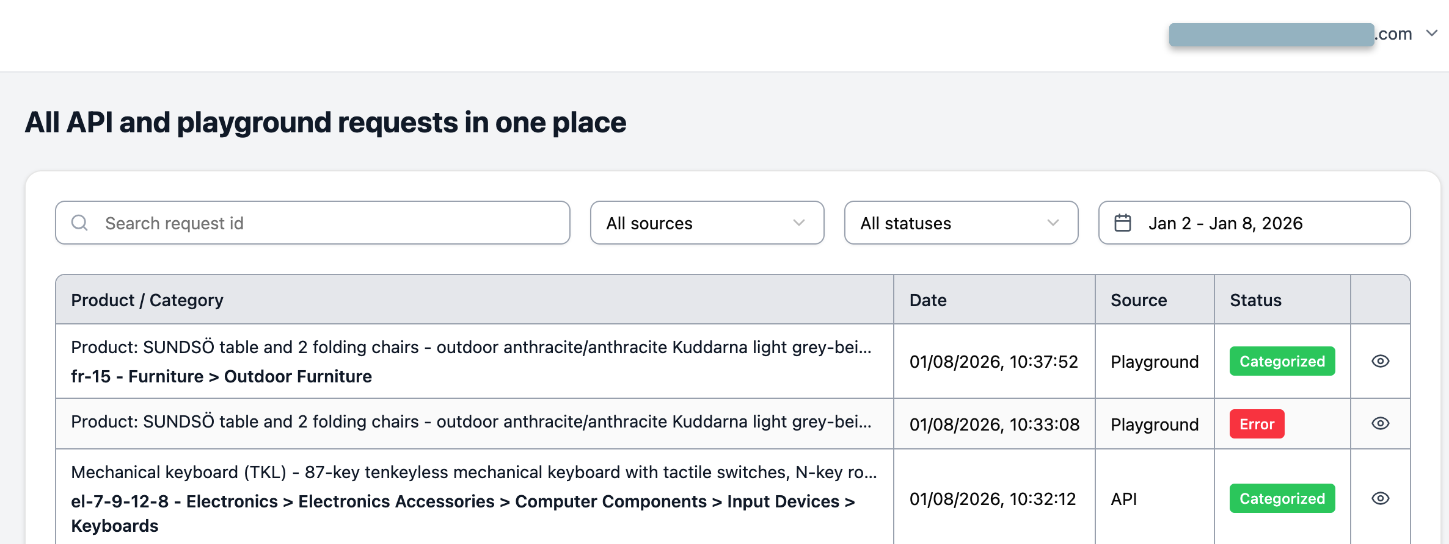View details of the mechanical keyboard API request
This screenshot has height=544, width=1449.
(x=1380, y=498)
